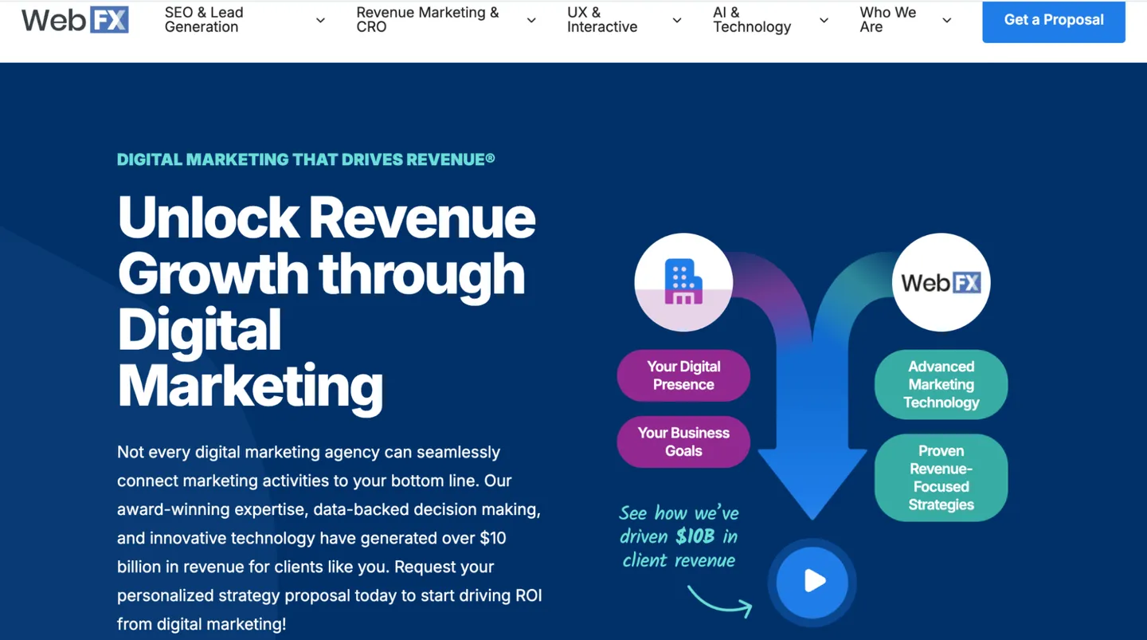Viewport: 1147px width, 640px height.
Task: Play the client revenue video
Action: [x=812, y=581]
